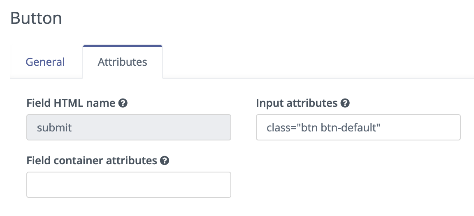Click the disabled Field HTML name box
Image resolution: width=474 pixels, height=216 pixels.
click(129, 127)
